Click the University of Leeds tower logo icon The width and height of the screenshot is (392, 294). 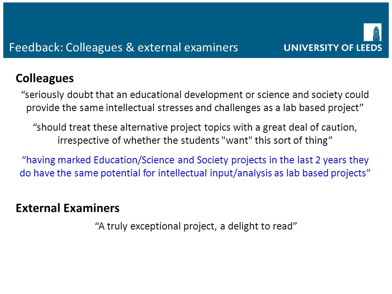click(x=372, y=32)
